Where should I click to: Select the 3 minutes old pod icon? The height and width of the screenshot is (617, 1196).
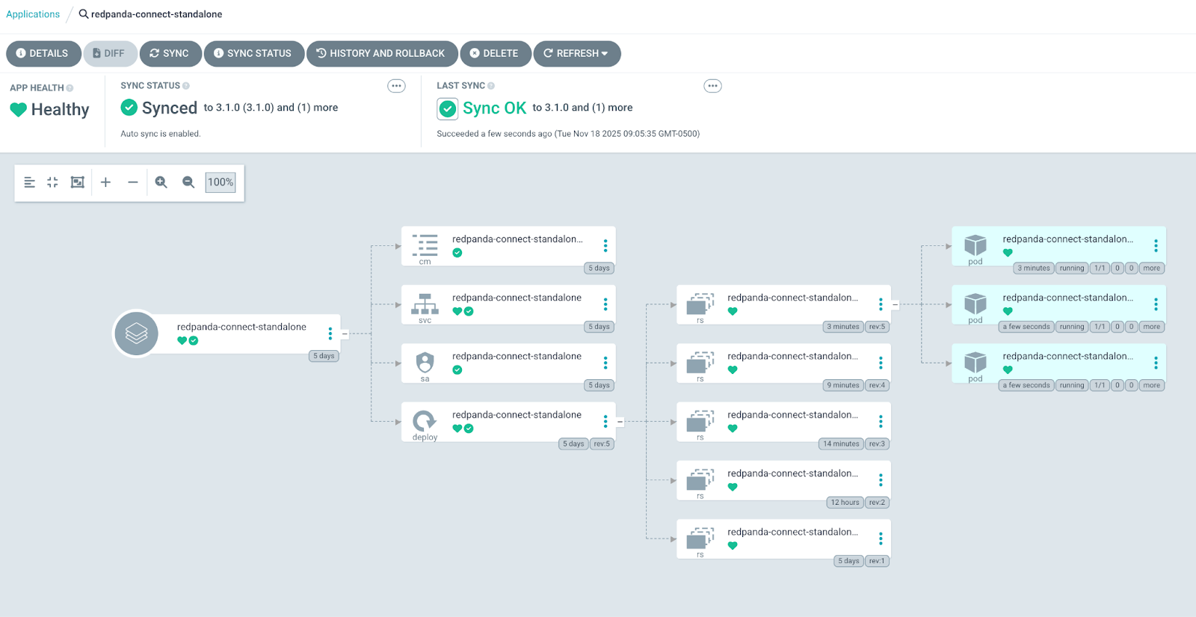click(x=975, y=245)
